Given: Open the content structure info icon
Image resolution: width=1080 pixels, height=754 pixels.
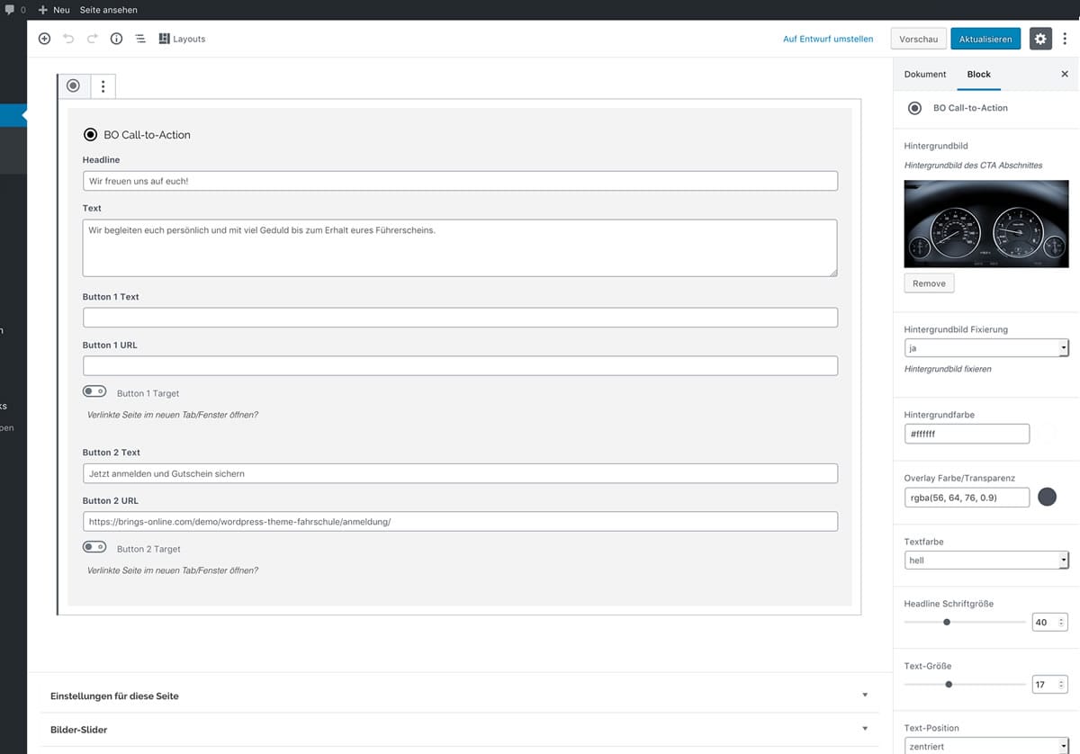Looking at the screenshot, I should click(x=116, y=39).
